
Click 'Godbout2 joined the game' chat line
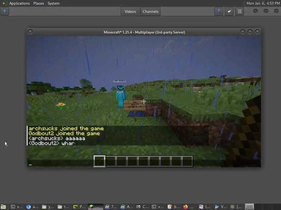(x=64, y=133)
